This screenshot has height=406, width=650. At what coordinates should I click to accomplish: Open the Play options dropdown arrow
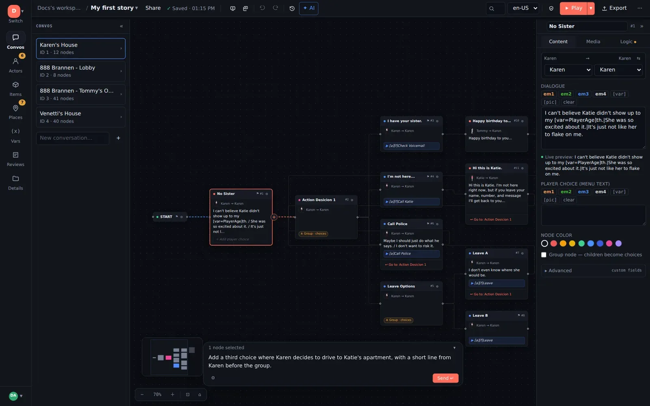(591, 8)
